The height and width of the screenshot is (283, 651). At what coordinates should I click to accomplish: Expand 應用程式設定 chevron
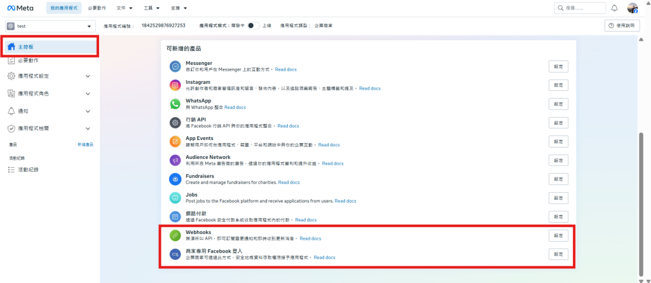(88, 76)
